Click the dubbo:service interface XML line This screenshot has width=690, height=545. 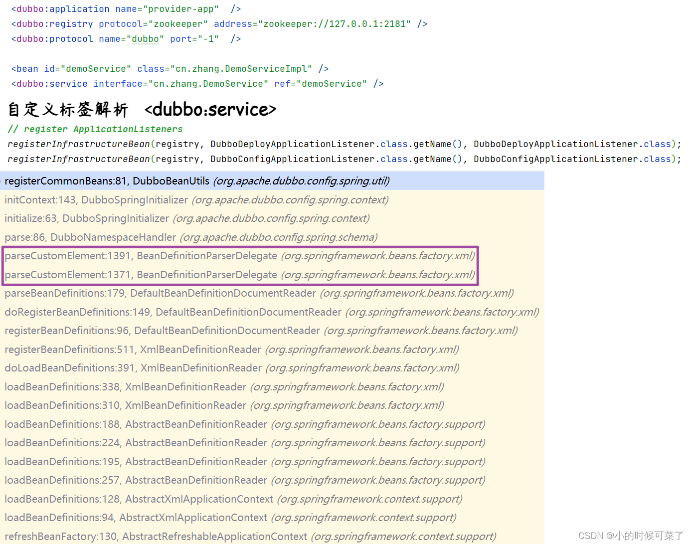coord(197,84)
